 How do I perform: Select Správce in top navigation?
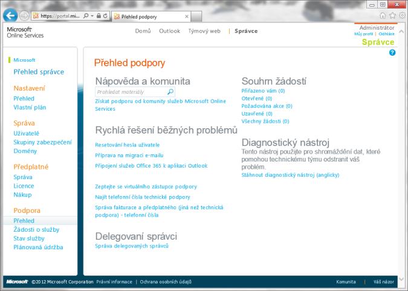pyautogui.click(x=246, y=31)
